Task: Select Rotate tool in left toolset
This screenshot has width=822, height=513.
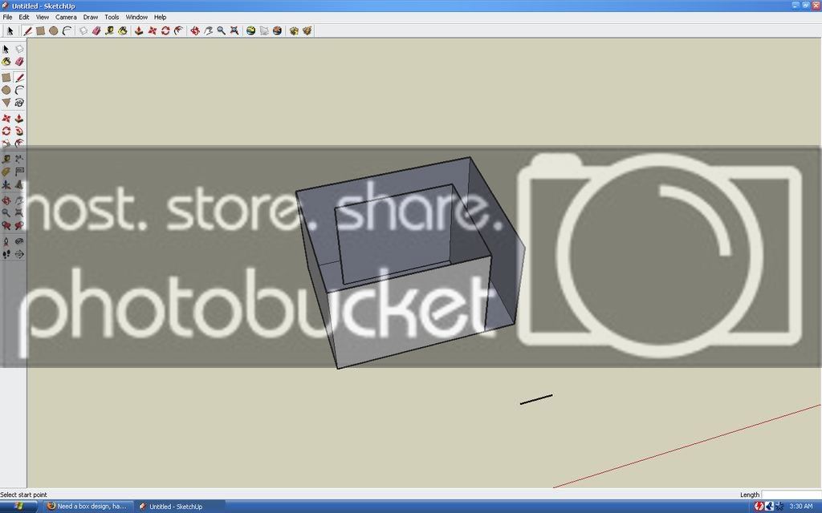Action: click(6, 131)
